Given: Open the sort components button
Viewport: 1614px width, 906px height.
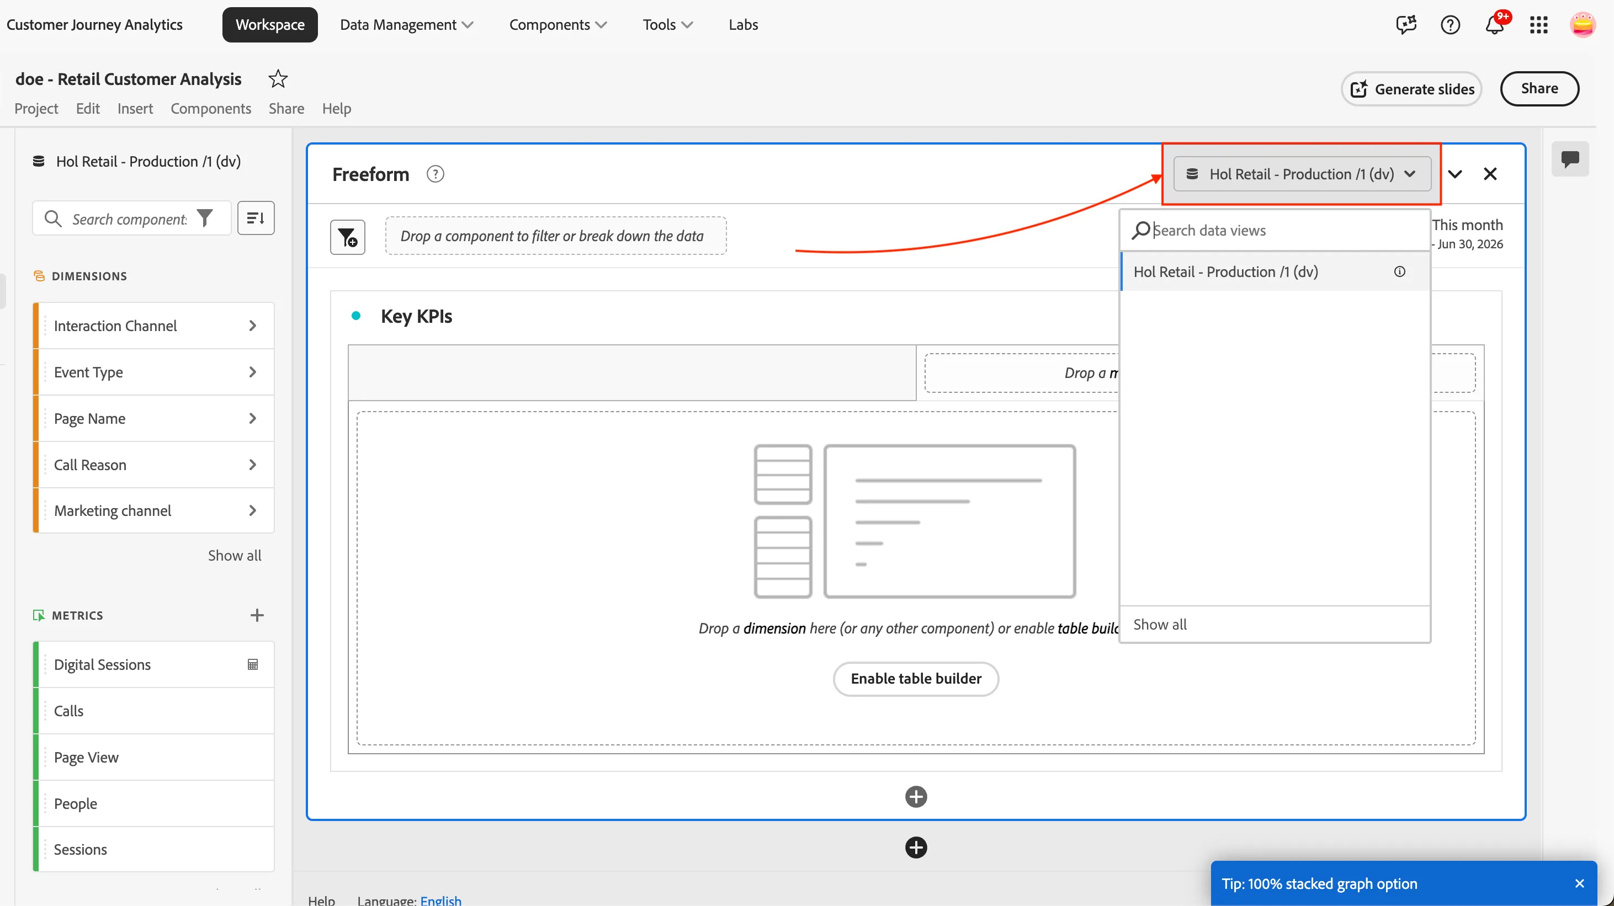Looking at the screenshot, I should pos(256,218).
